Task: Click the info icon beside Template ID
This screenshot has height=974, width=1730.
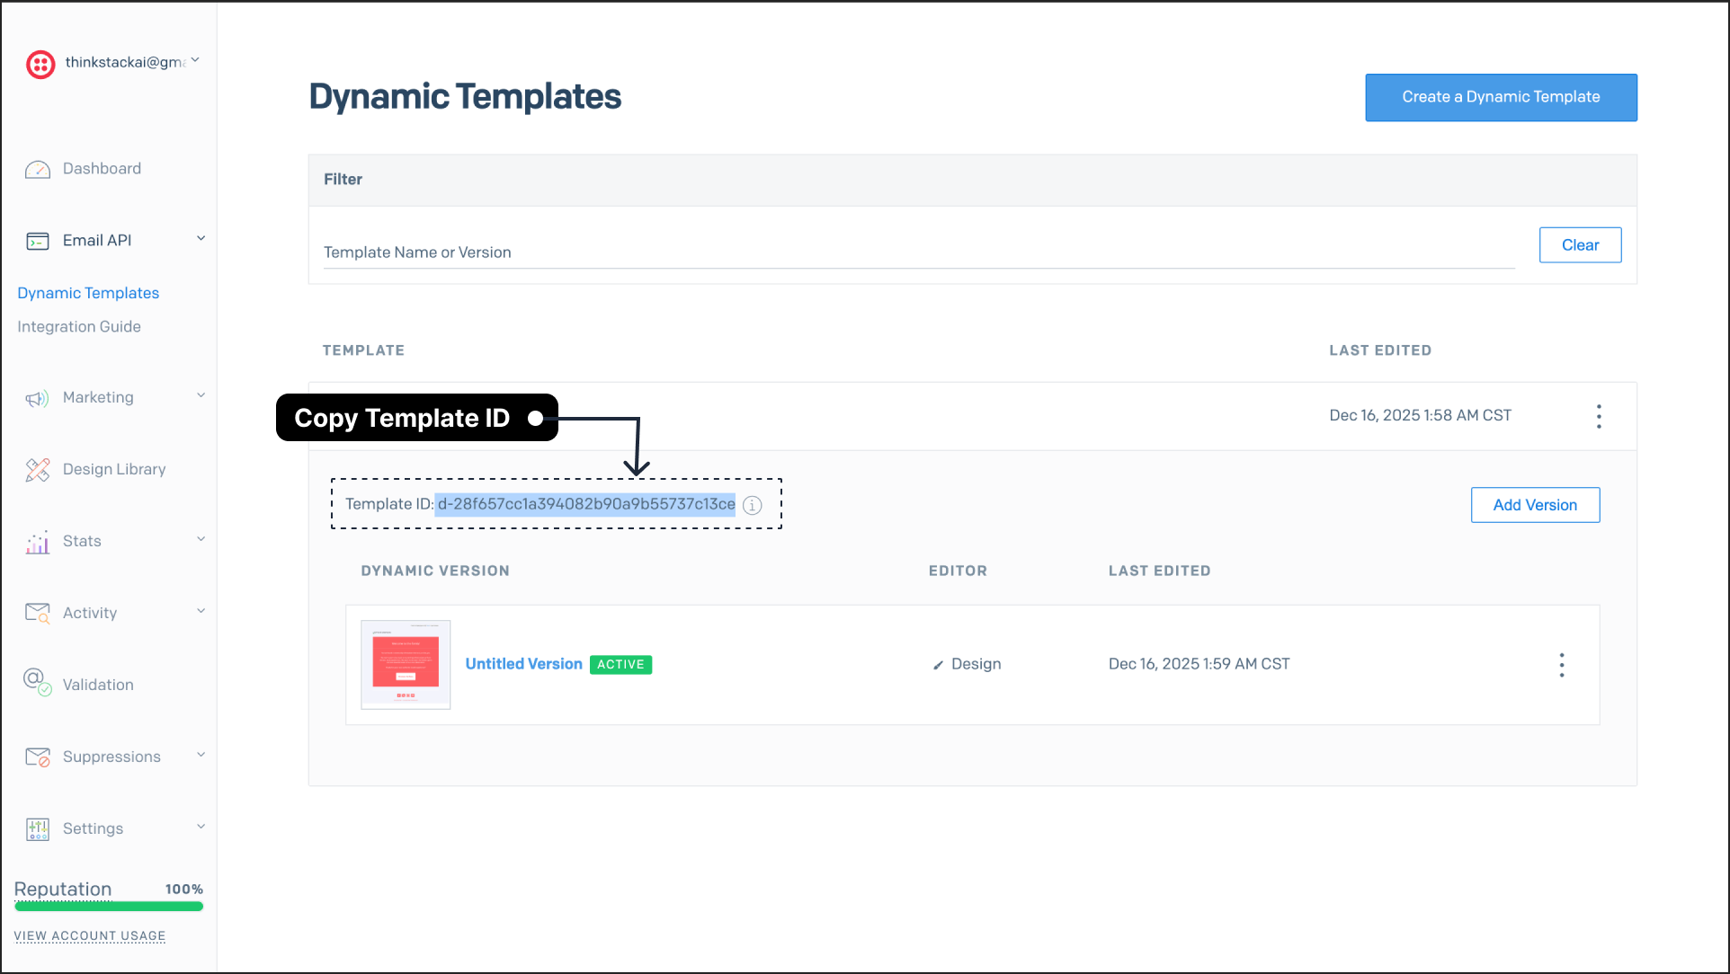Action: [x=753, y=505]
